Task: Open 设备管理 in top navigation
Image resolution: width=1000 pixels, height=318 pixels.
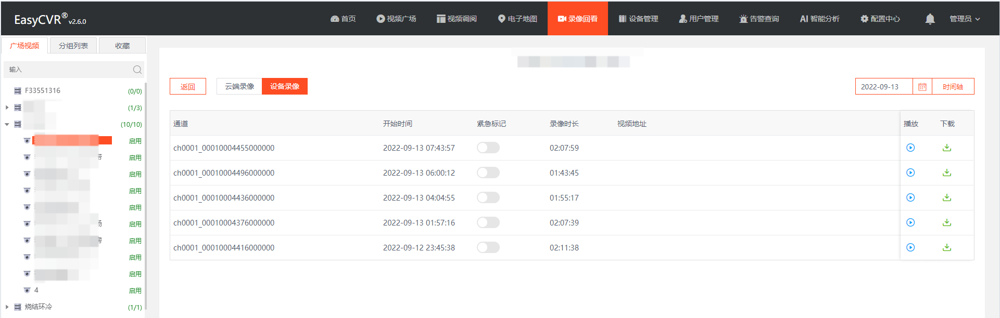Action: click(x=638, y=19)
